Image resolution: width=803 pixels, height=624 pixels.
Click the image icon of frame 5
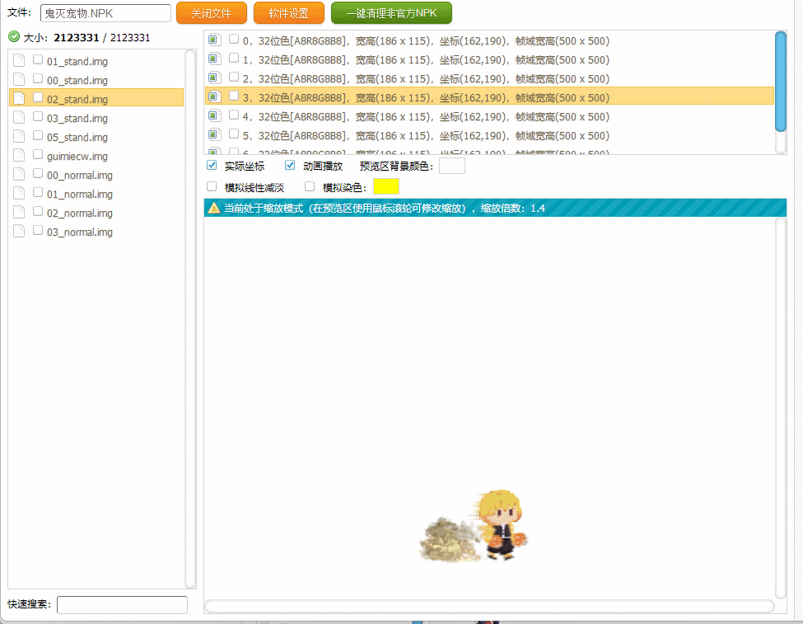pos(215,134)
